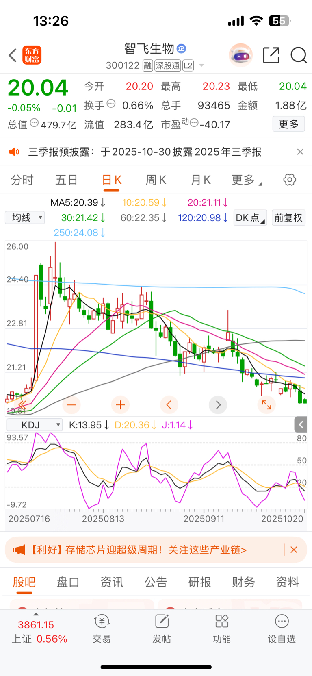Zoom out chart with minus button
Image resolution: width=312 pixels, height=676 pixels.
coord(71,405)
